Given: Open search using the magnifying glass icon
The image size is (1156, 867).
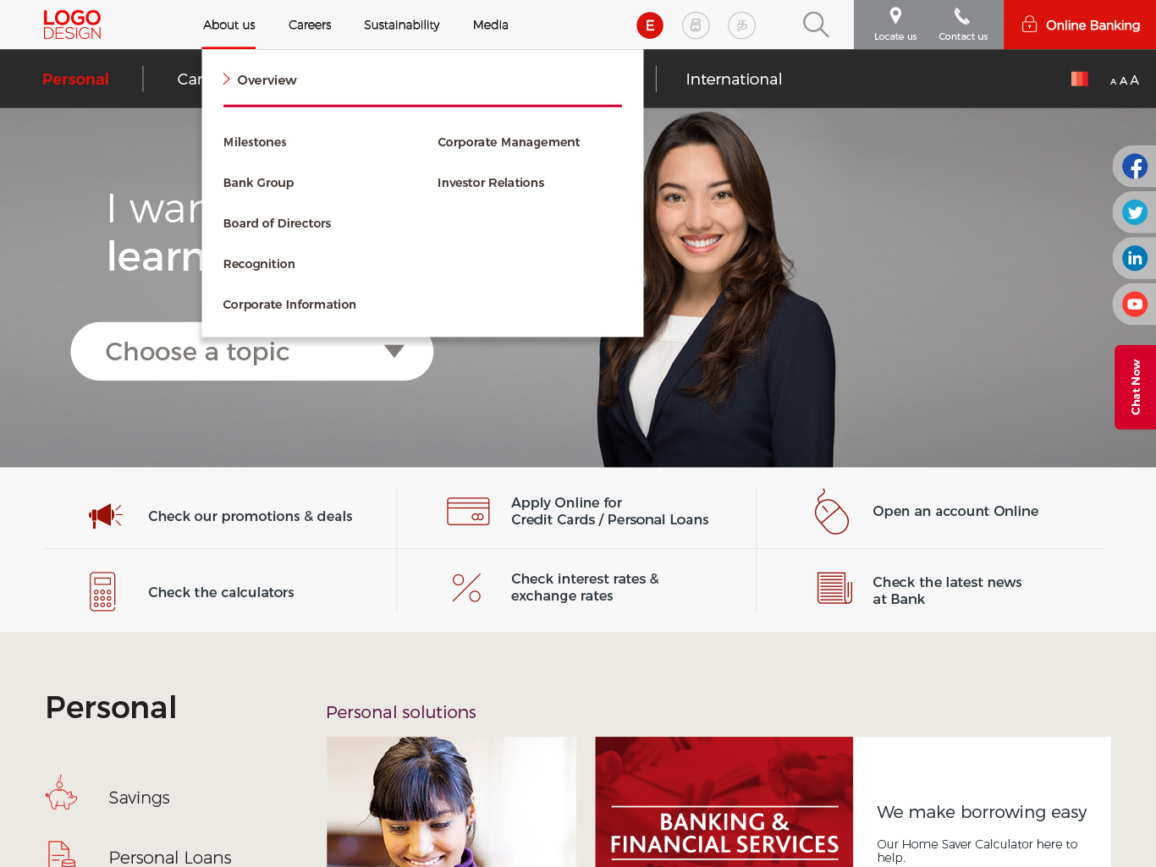Looking at the screenshot, I should click(x=815, y=25).
